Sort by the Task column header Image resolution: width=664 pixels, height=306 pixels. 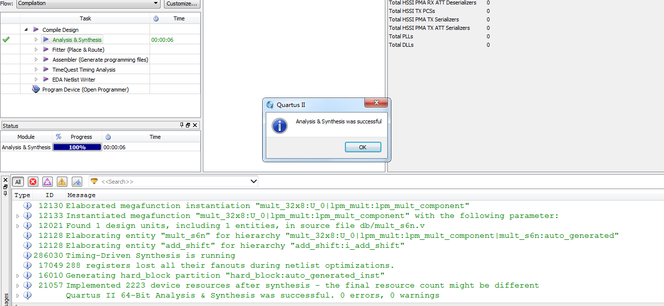point(86,18)
